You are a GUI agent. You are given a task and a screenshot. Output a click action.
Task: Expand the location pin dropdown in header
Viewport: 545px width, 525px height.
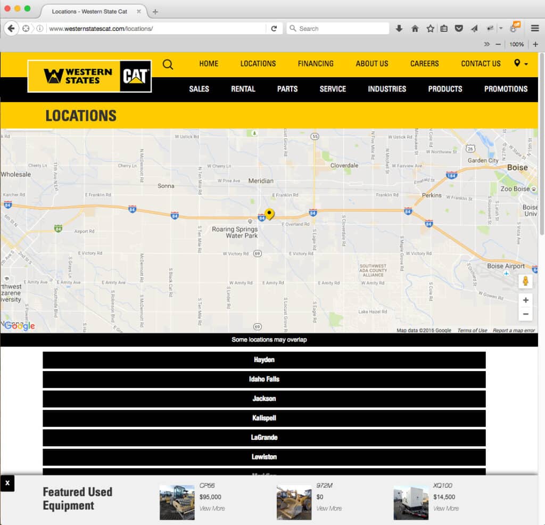tap(521, 63)
